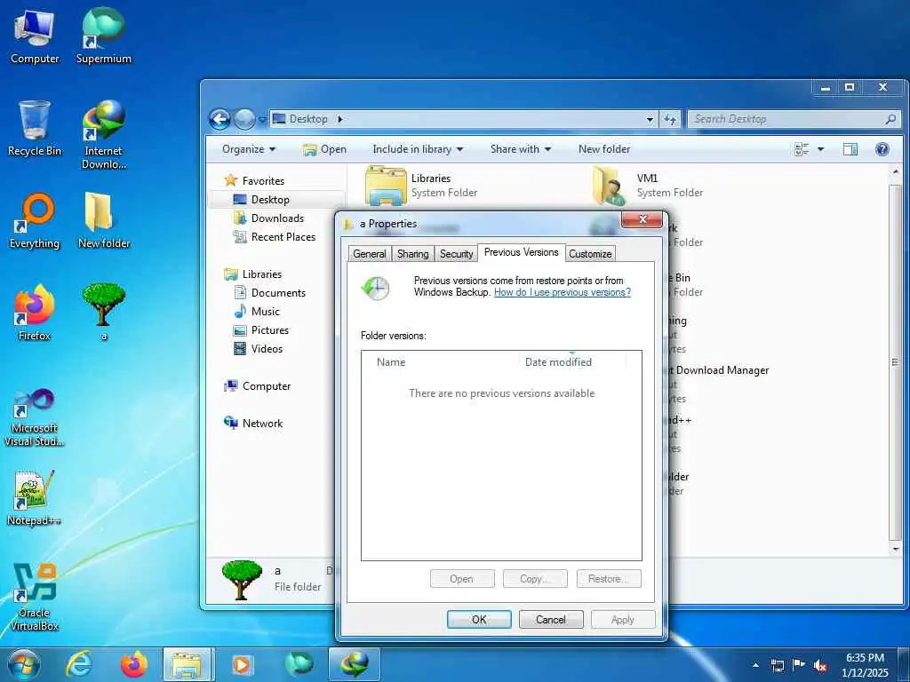This screenshot has height=682, width=910.
Task: Expand the view options dropdown arrow
Action: [820, 149]
